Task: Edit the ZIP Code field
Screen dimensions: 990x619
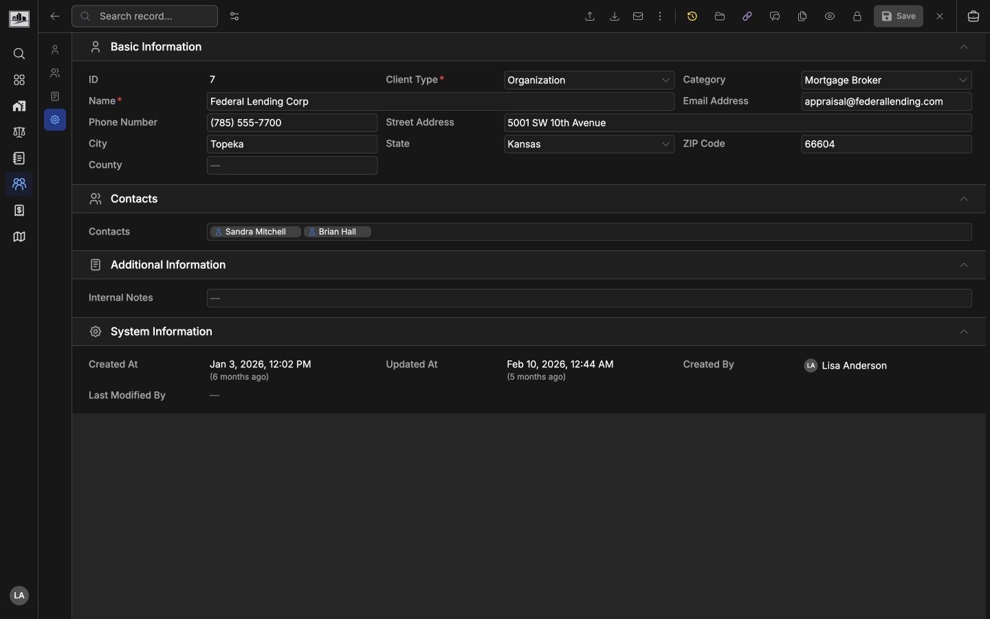Action: coord(887,144)
